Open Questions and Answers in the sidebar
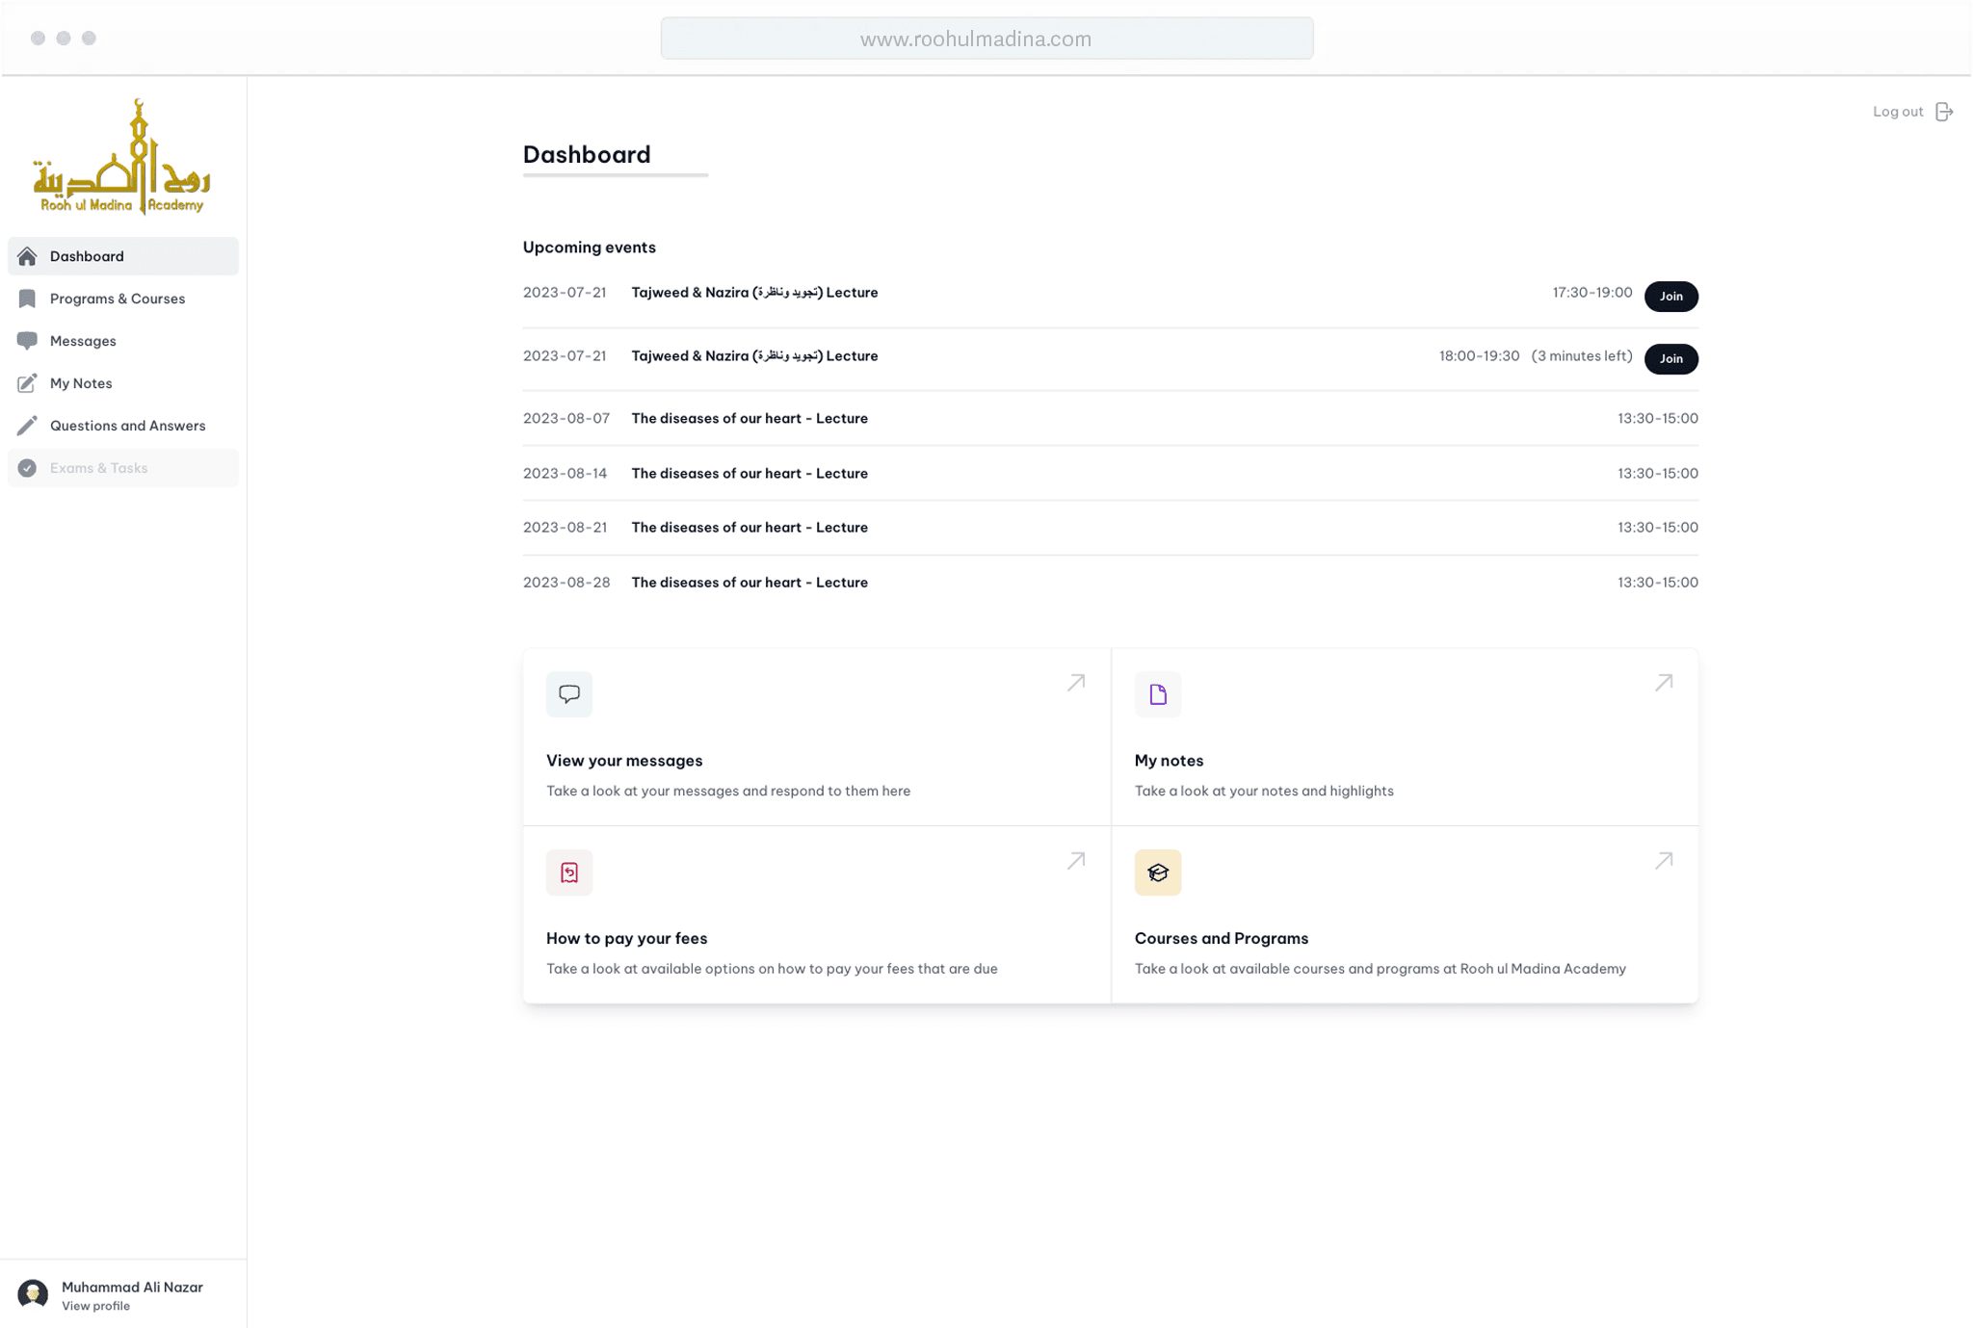Viewport: 1973px width, 1328px height. click(127, 426)
